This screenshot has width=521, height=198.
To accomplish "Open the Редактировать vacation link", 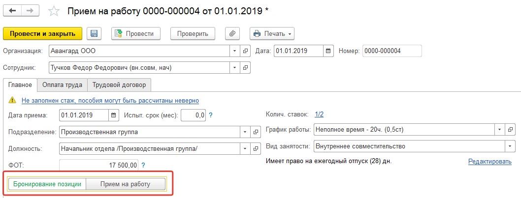I will coord(490,162).
